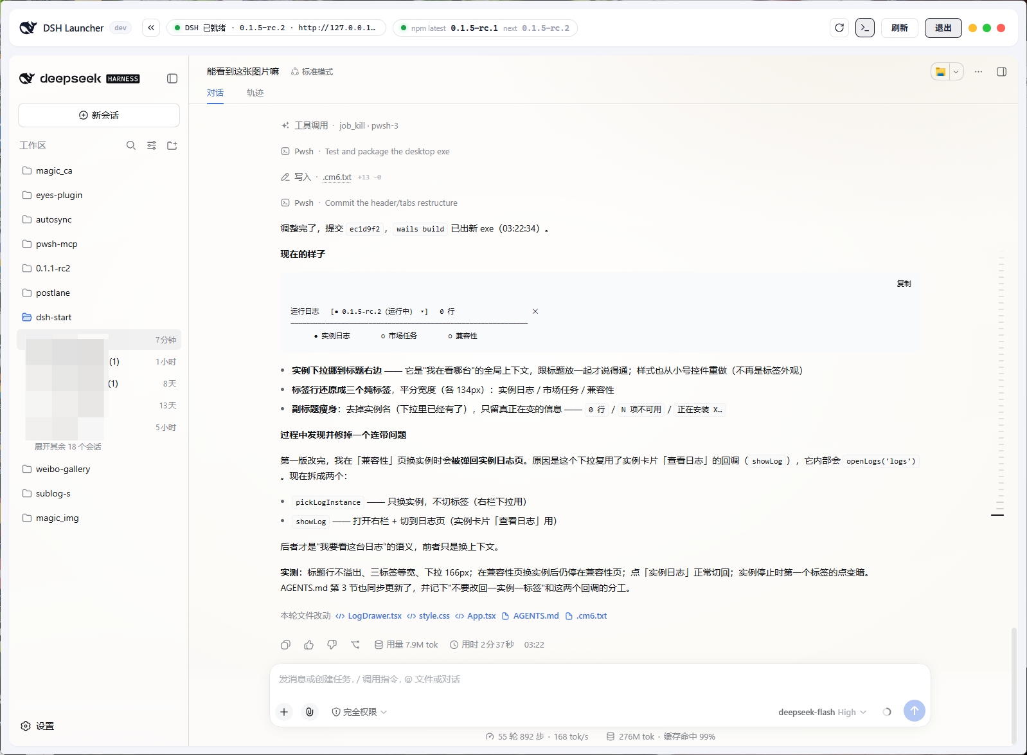
Task: Click the dev badge next to DSH Launcher
Action: pos(120,28)
